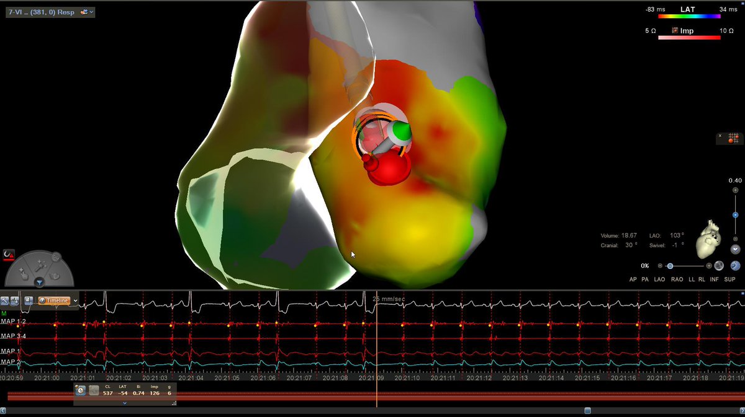Click the plus button of transparency slider

point(709,266)
